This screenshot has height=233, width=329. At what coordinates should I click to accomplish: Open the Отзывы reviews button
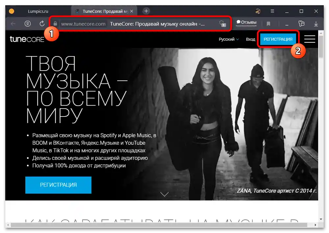point(246,22)
